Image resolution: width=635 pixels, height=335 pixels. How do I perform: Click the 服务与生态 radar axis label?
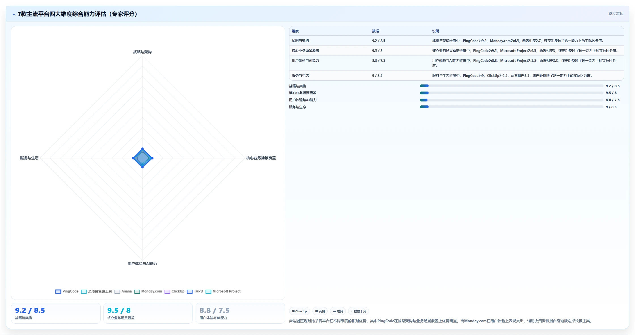click(x=29, y=158)
